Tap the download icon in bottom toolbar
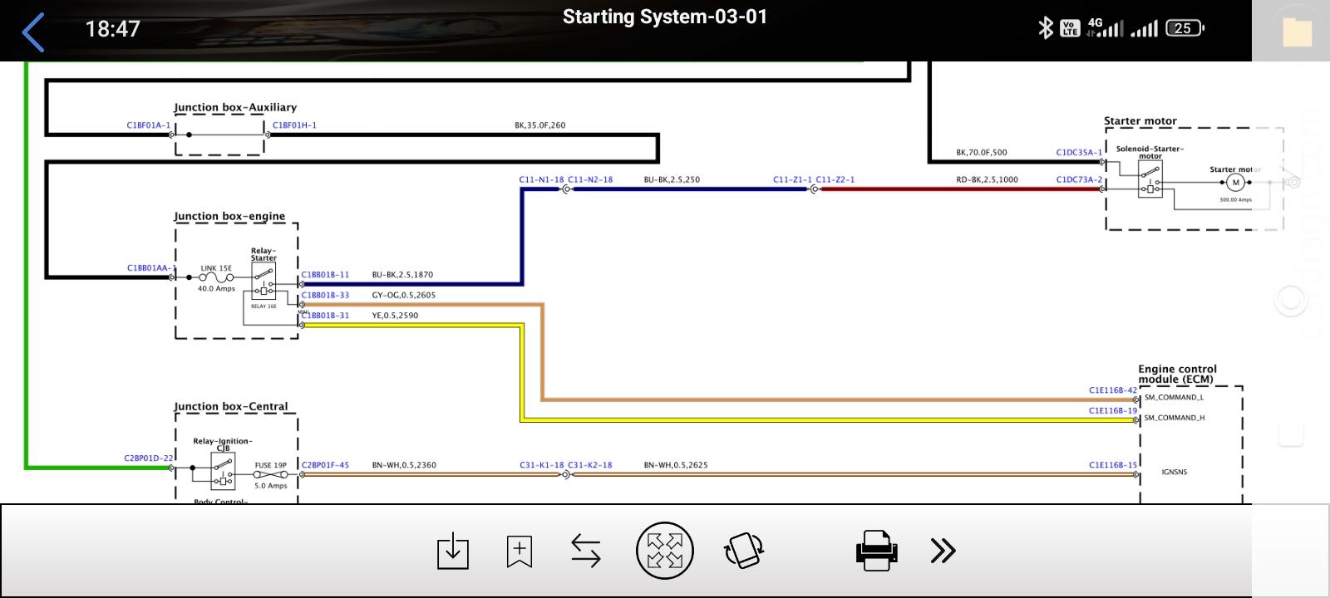 452,550
